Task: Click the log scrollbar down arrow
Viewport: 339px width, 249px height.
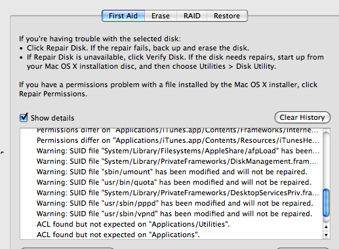Action: tap(326, 235)
